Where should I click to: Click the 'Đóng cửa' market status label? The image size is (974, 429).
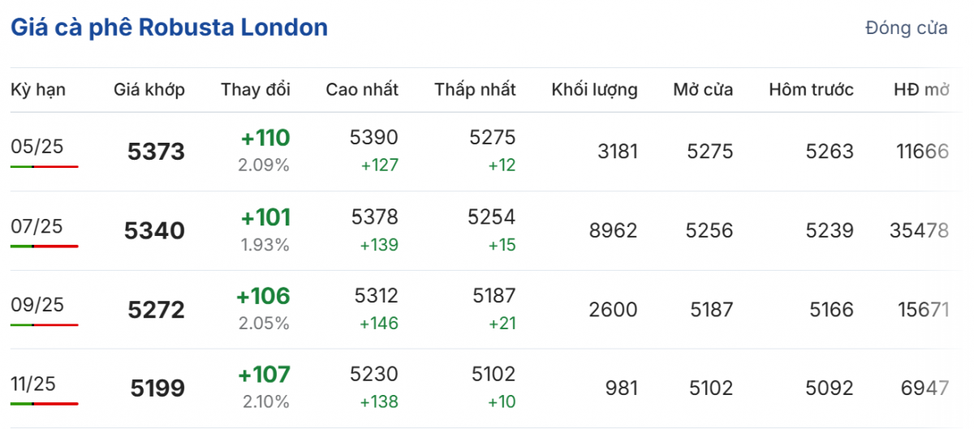pyautogui.click(x=906, y=28)
